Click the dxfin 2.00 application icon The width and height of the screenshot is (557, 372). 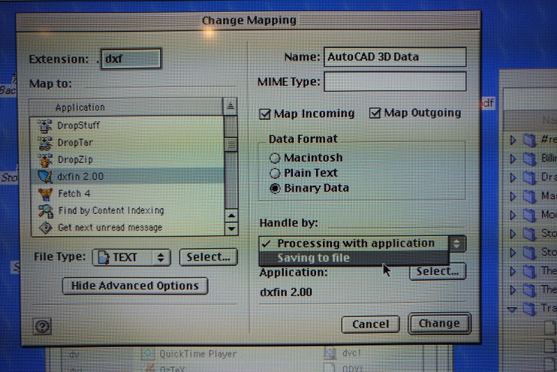[45, 176]
